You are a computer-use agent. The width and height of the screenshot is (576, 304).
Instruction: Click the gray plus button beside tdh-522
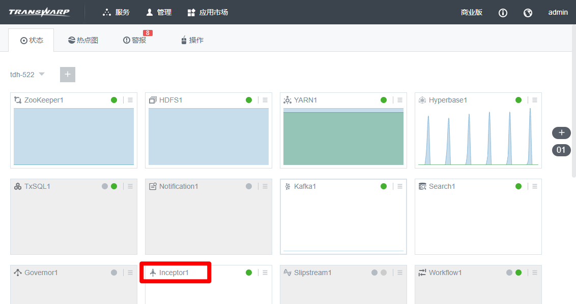68,75
